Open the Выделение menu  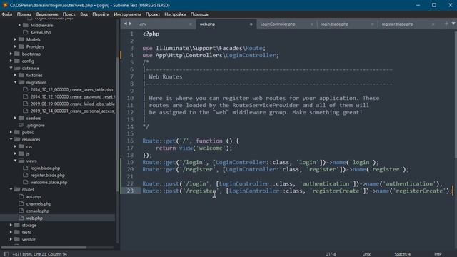47,14
